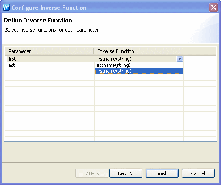Go to the Next wizard page

(x=126, y=173)
